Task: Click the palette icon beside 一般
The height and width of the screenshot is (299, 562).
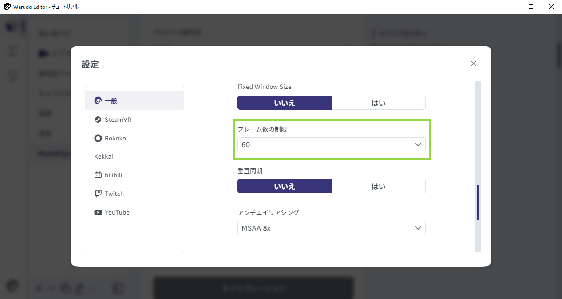Action: pyautogui.click(x=98, y=101)
